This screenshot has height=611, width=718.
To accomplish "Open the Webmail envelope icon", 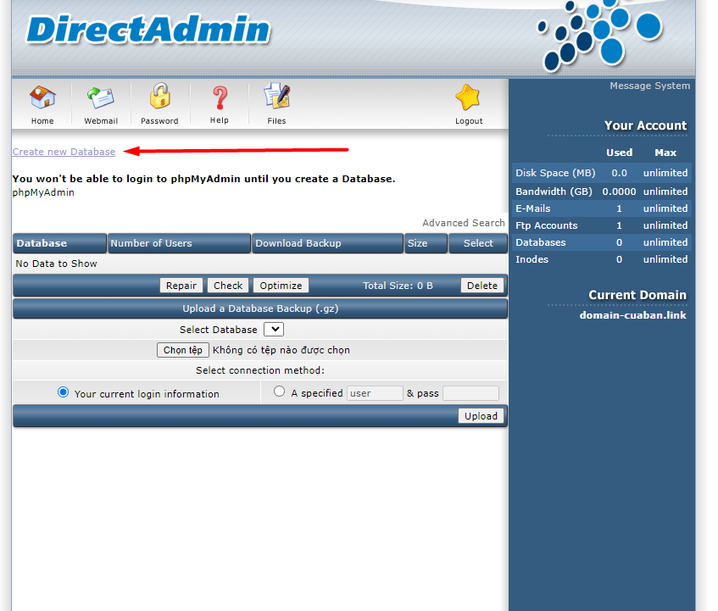I will pyautogui.click(x=101, y=97).
